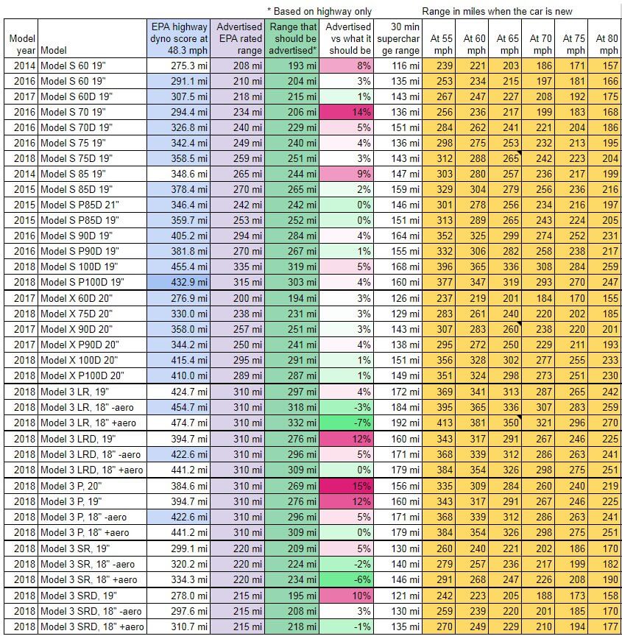Click the "Model 3 P, 20"" cell

click(x=93, y=486)
